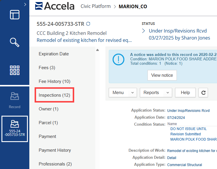Viewport: 217px width, 169px height.
Task: Click the refresh icon beside the record number
Action: tap(88, 24)
